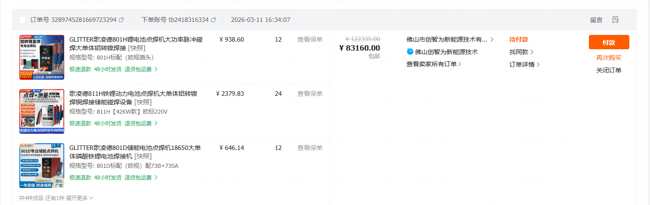This screenshot has width=650, height=205.
Task: Expand the 佛山市创智为新能源技术有... shop name arrow
Action: tap(492, 39)
